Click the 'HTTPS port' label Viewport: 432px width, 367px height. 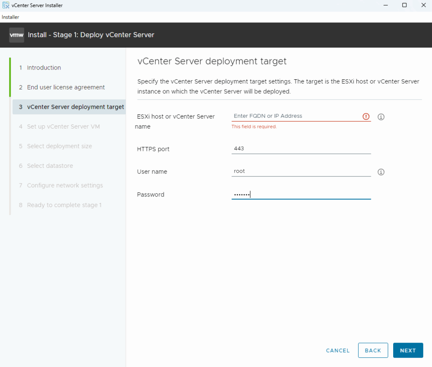(153, 149)
